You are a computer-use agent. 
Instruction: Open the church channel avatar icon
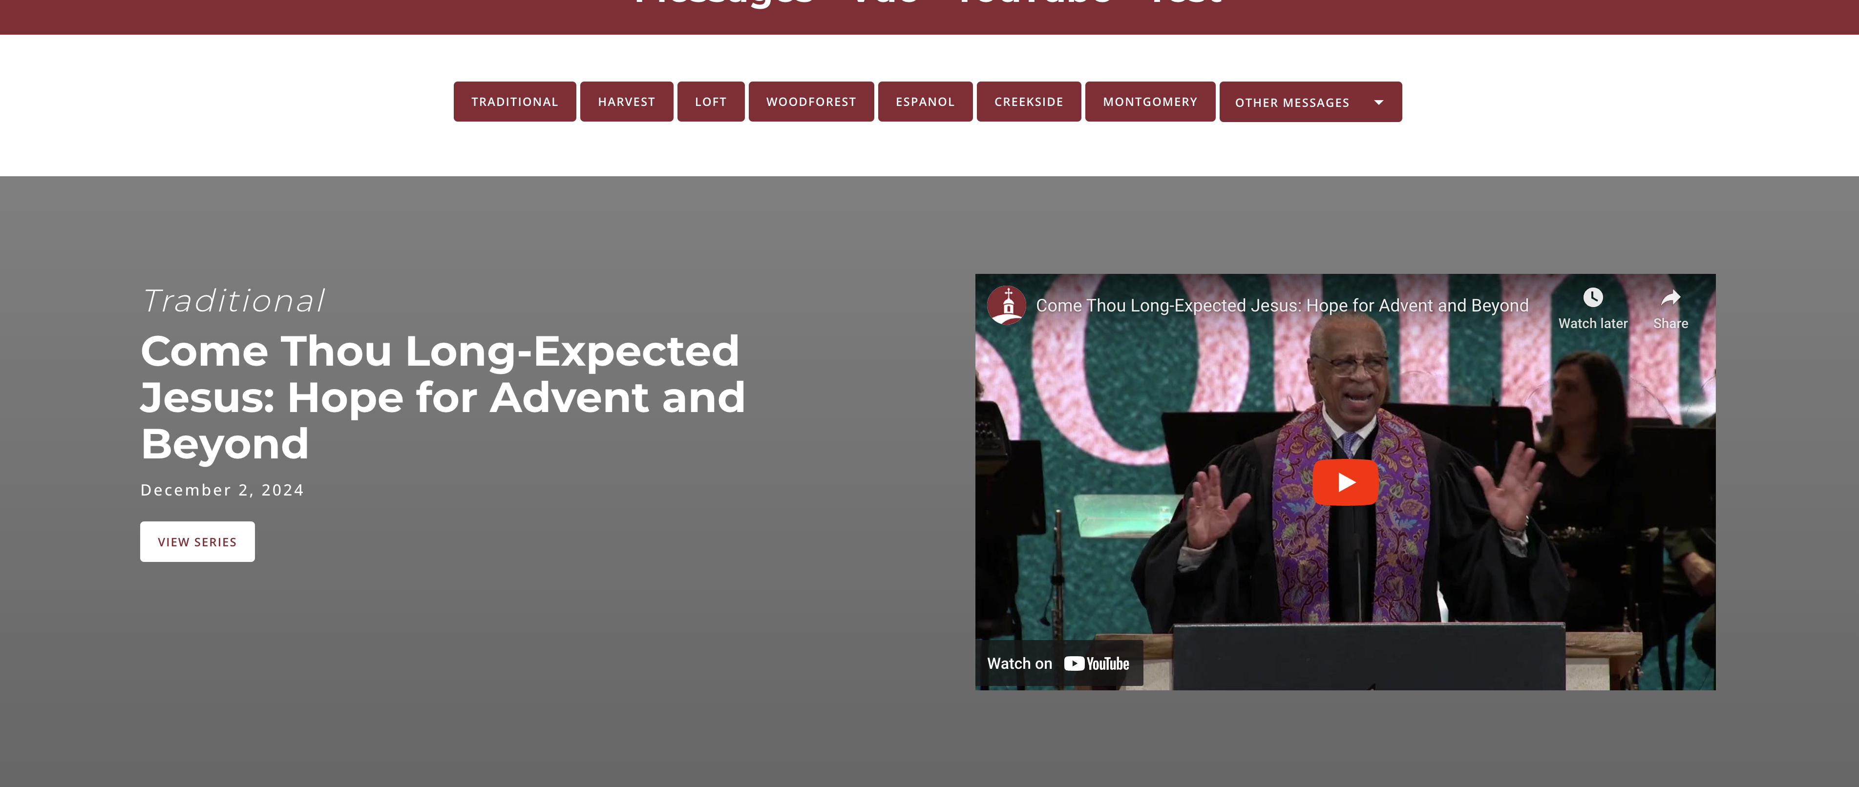1007,305
